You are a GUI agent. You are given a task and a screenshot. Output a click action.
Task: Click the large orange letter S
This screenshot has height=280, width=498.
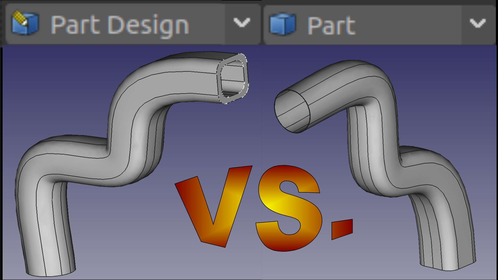point(288,207)
